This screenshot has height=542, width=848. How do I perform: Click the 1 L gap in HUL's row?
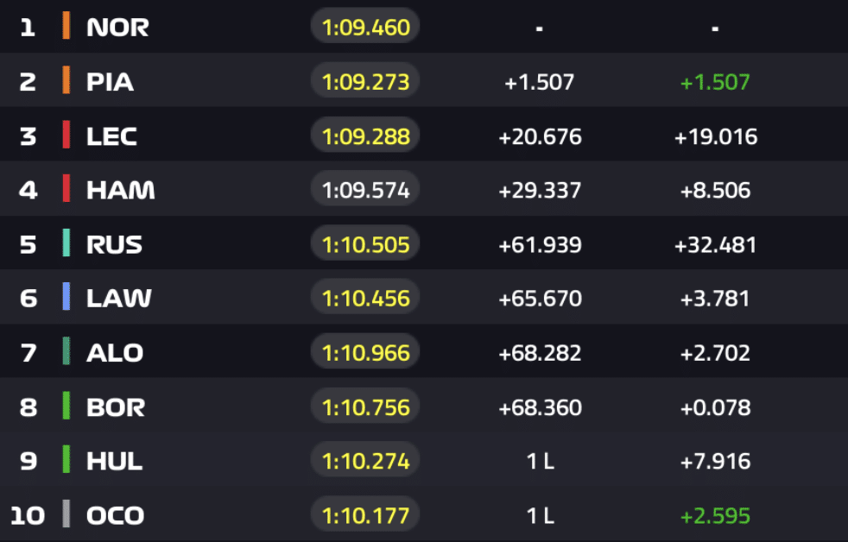540,462
